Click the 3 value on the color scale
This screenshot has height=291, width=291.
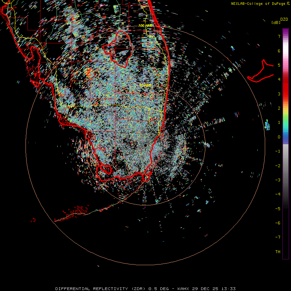click(x=279, y=94)
